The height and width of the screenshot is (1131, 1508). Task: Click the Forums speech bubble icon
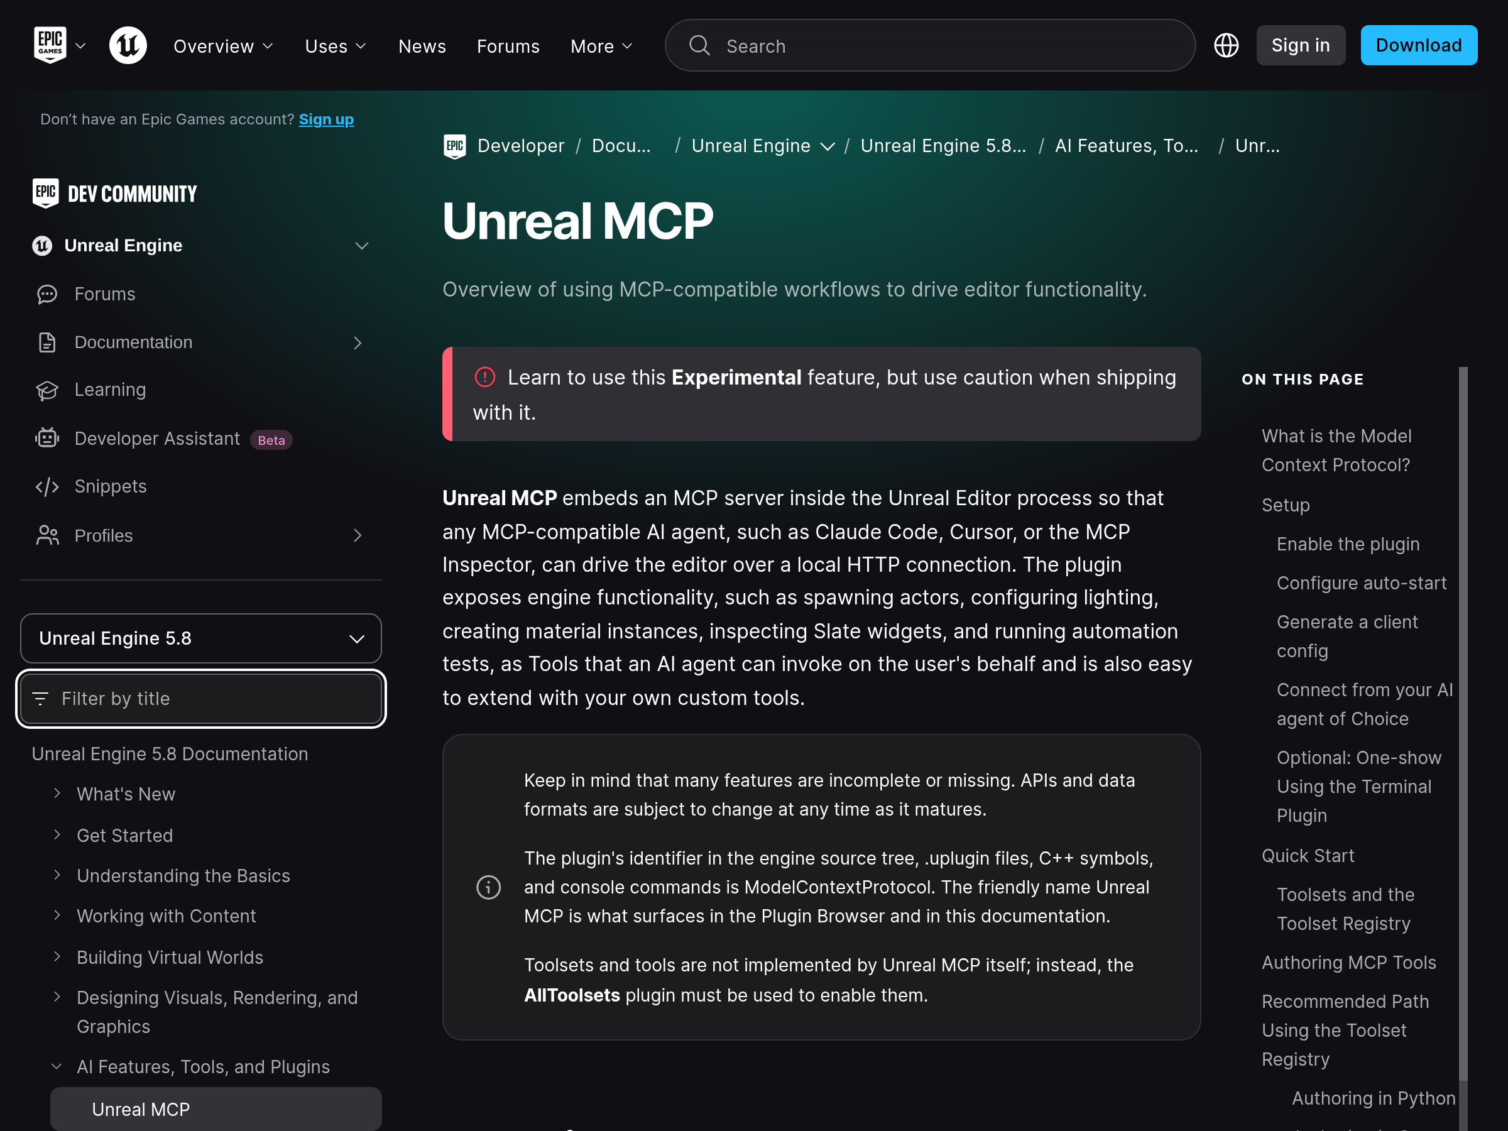pyautogui.click(x=47, y=295)
